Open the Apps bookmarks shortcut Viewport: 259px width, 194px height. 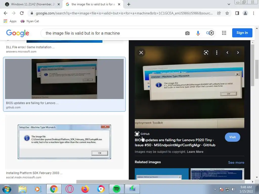coord(10,21)
